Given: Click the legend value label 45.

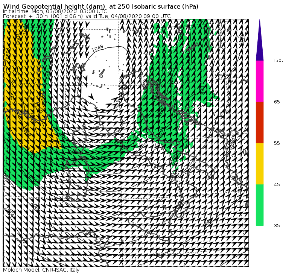Looking at the screenshot, I should (x=278, y=185).
